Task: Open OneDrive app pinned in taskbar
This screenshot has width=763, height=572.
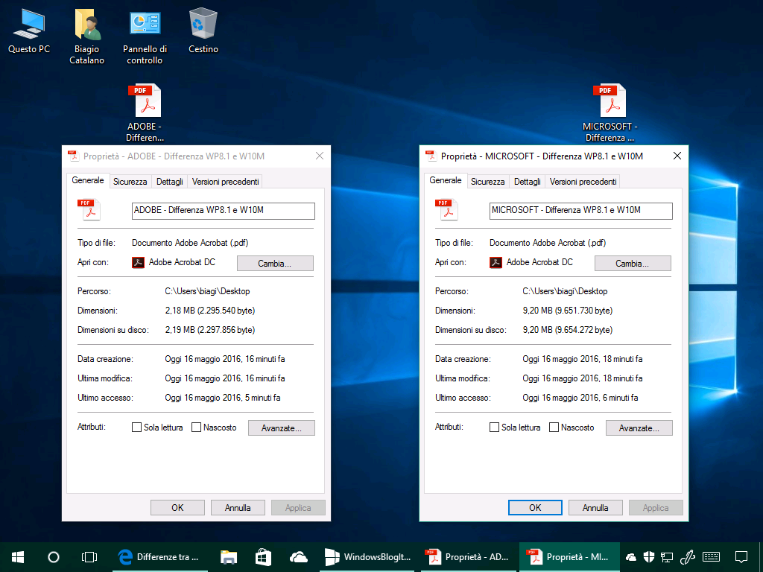Action: click(x=298, y=557)
